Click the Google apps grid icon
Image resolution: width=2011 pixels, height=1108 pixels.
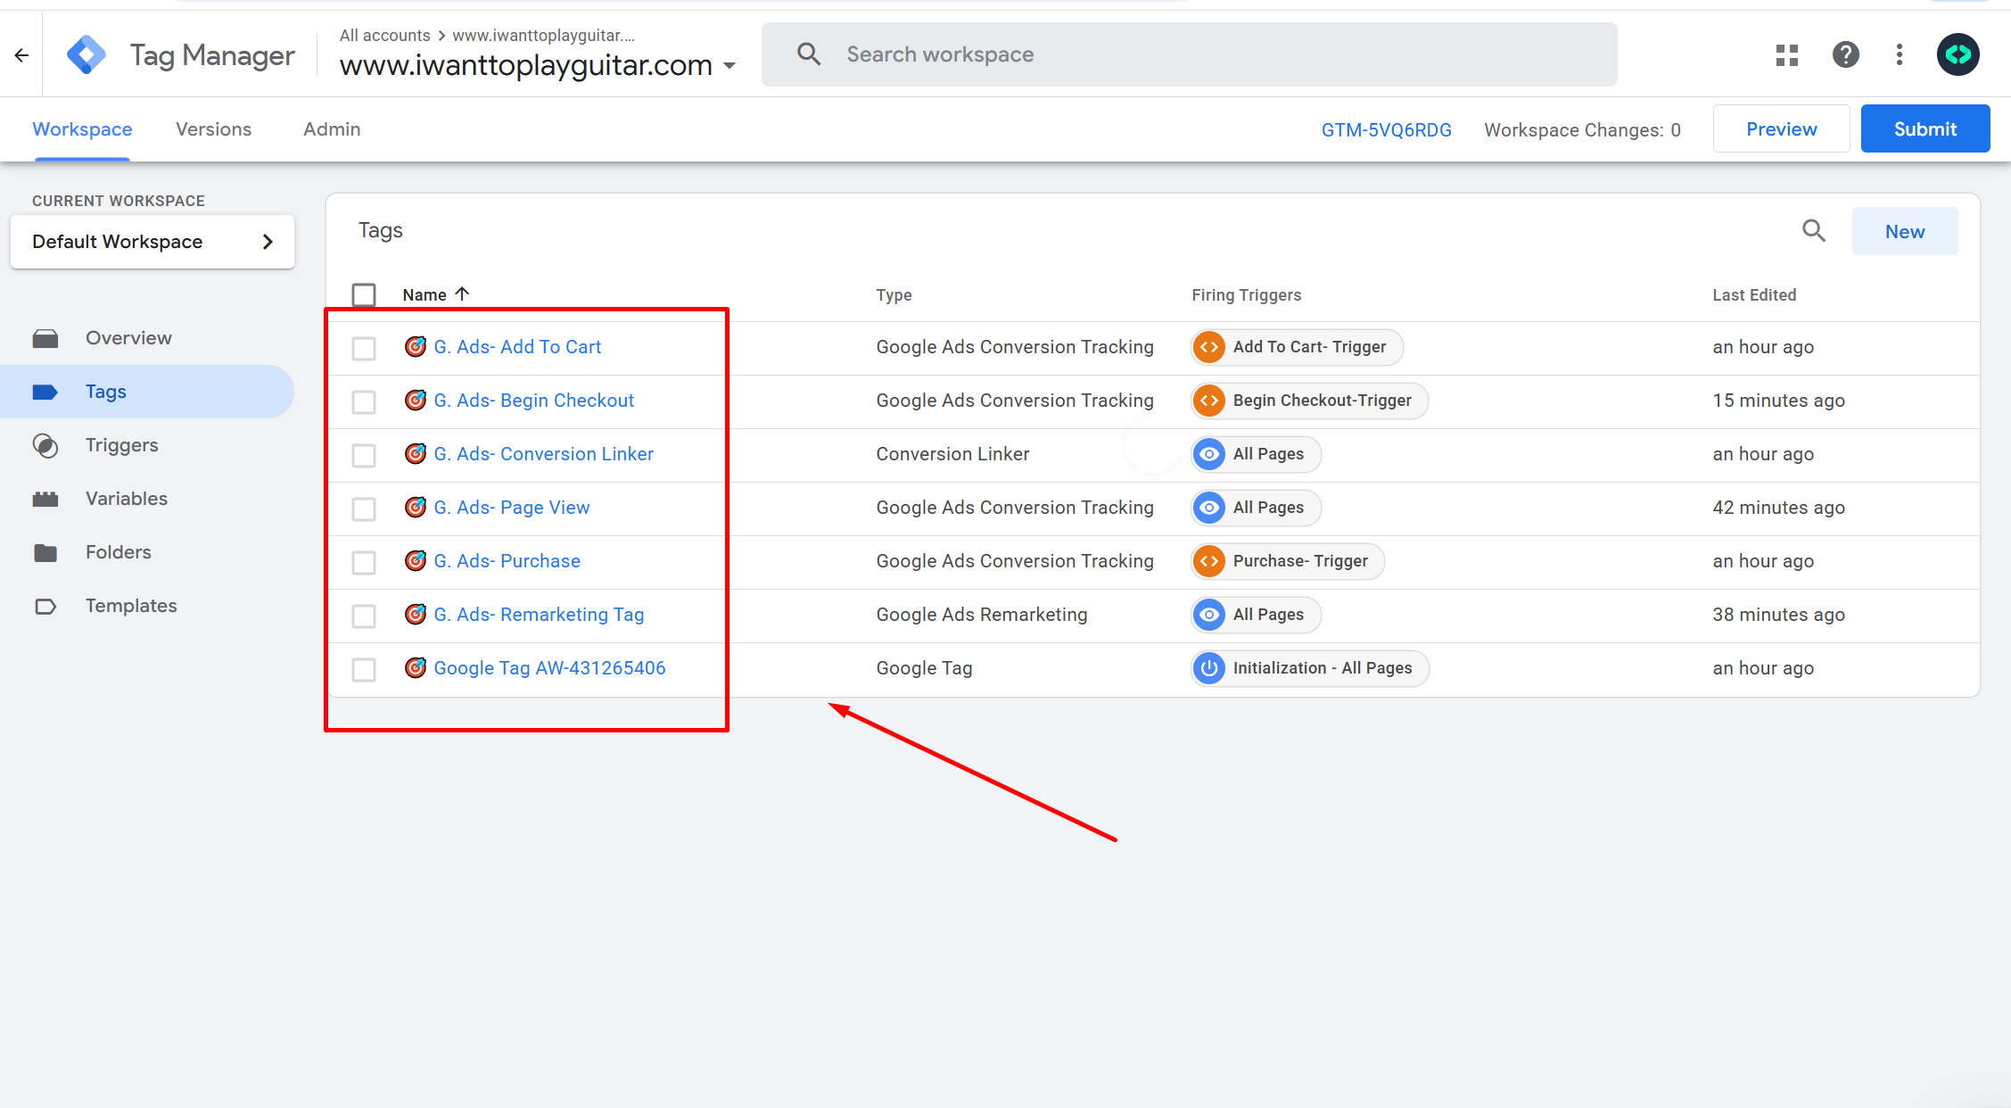click(x=1786, y=55)
